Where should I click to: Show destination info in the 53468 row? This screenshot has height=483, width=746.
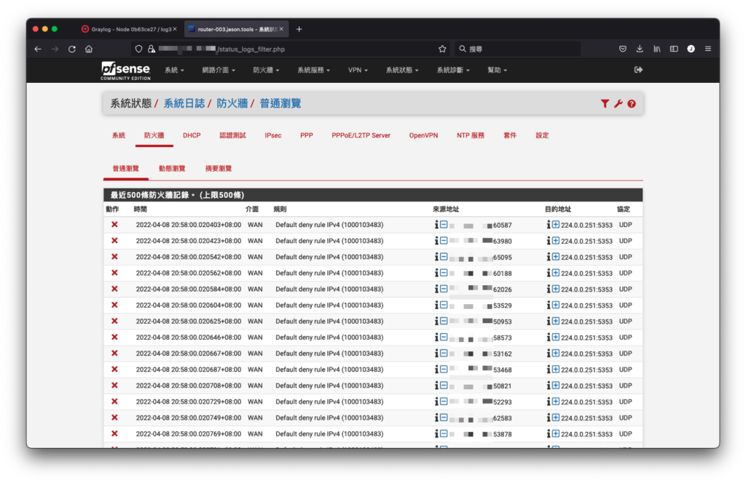coord(548,370)
